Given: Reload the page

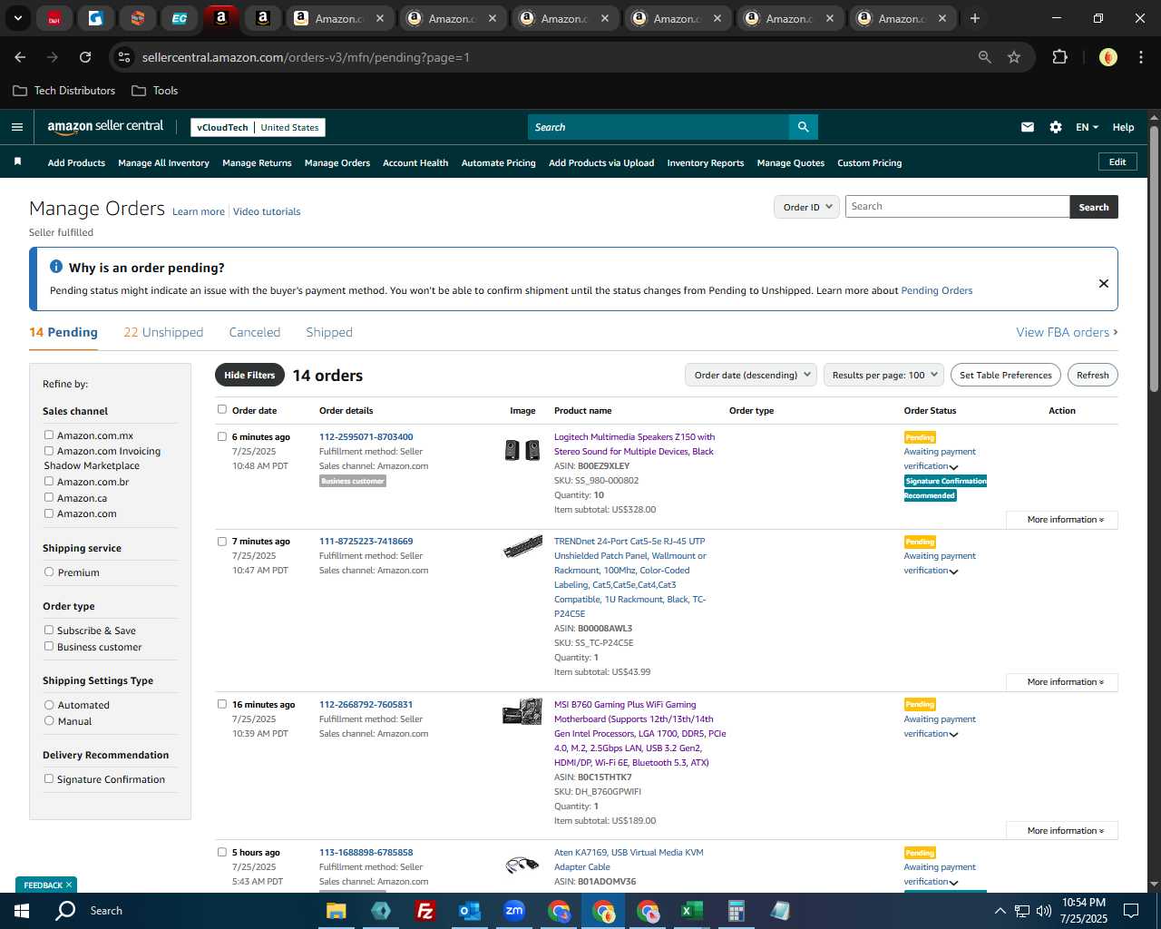Looking at the screenshot, I should coord(85,57).
